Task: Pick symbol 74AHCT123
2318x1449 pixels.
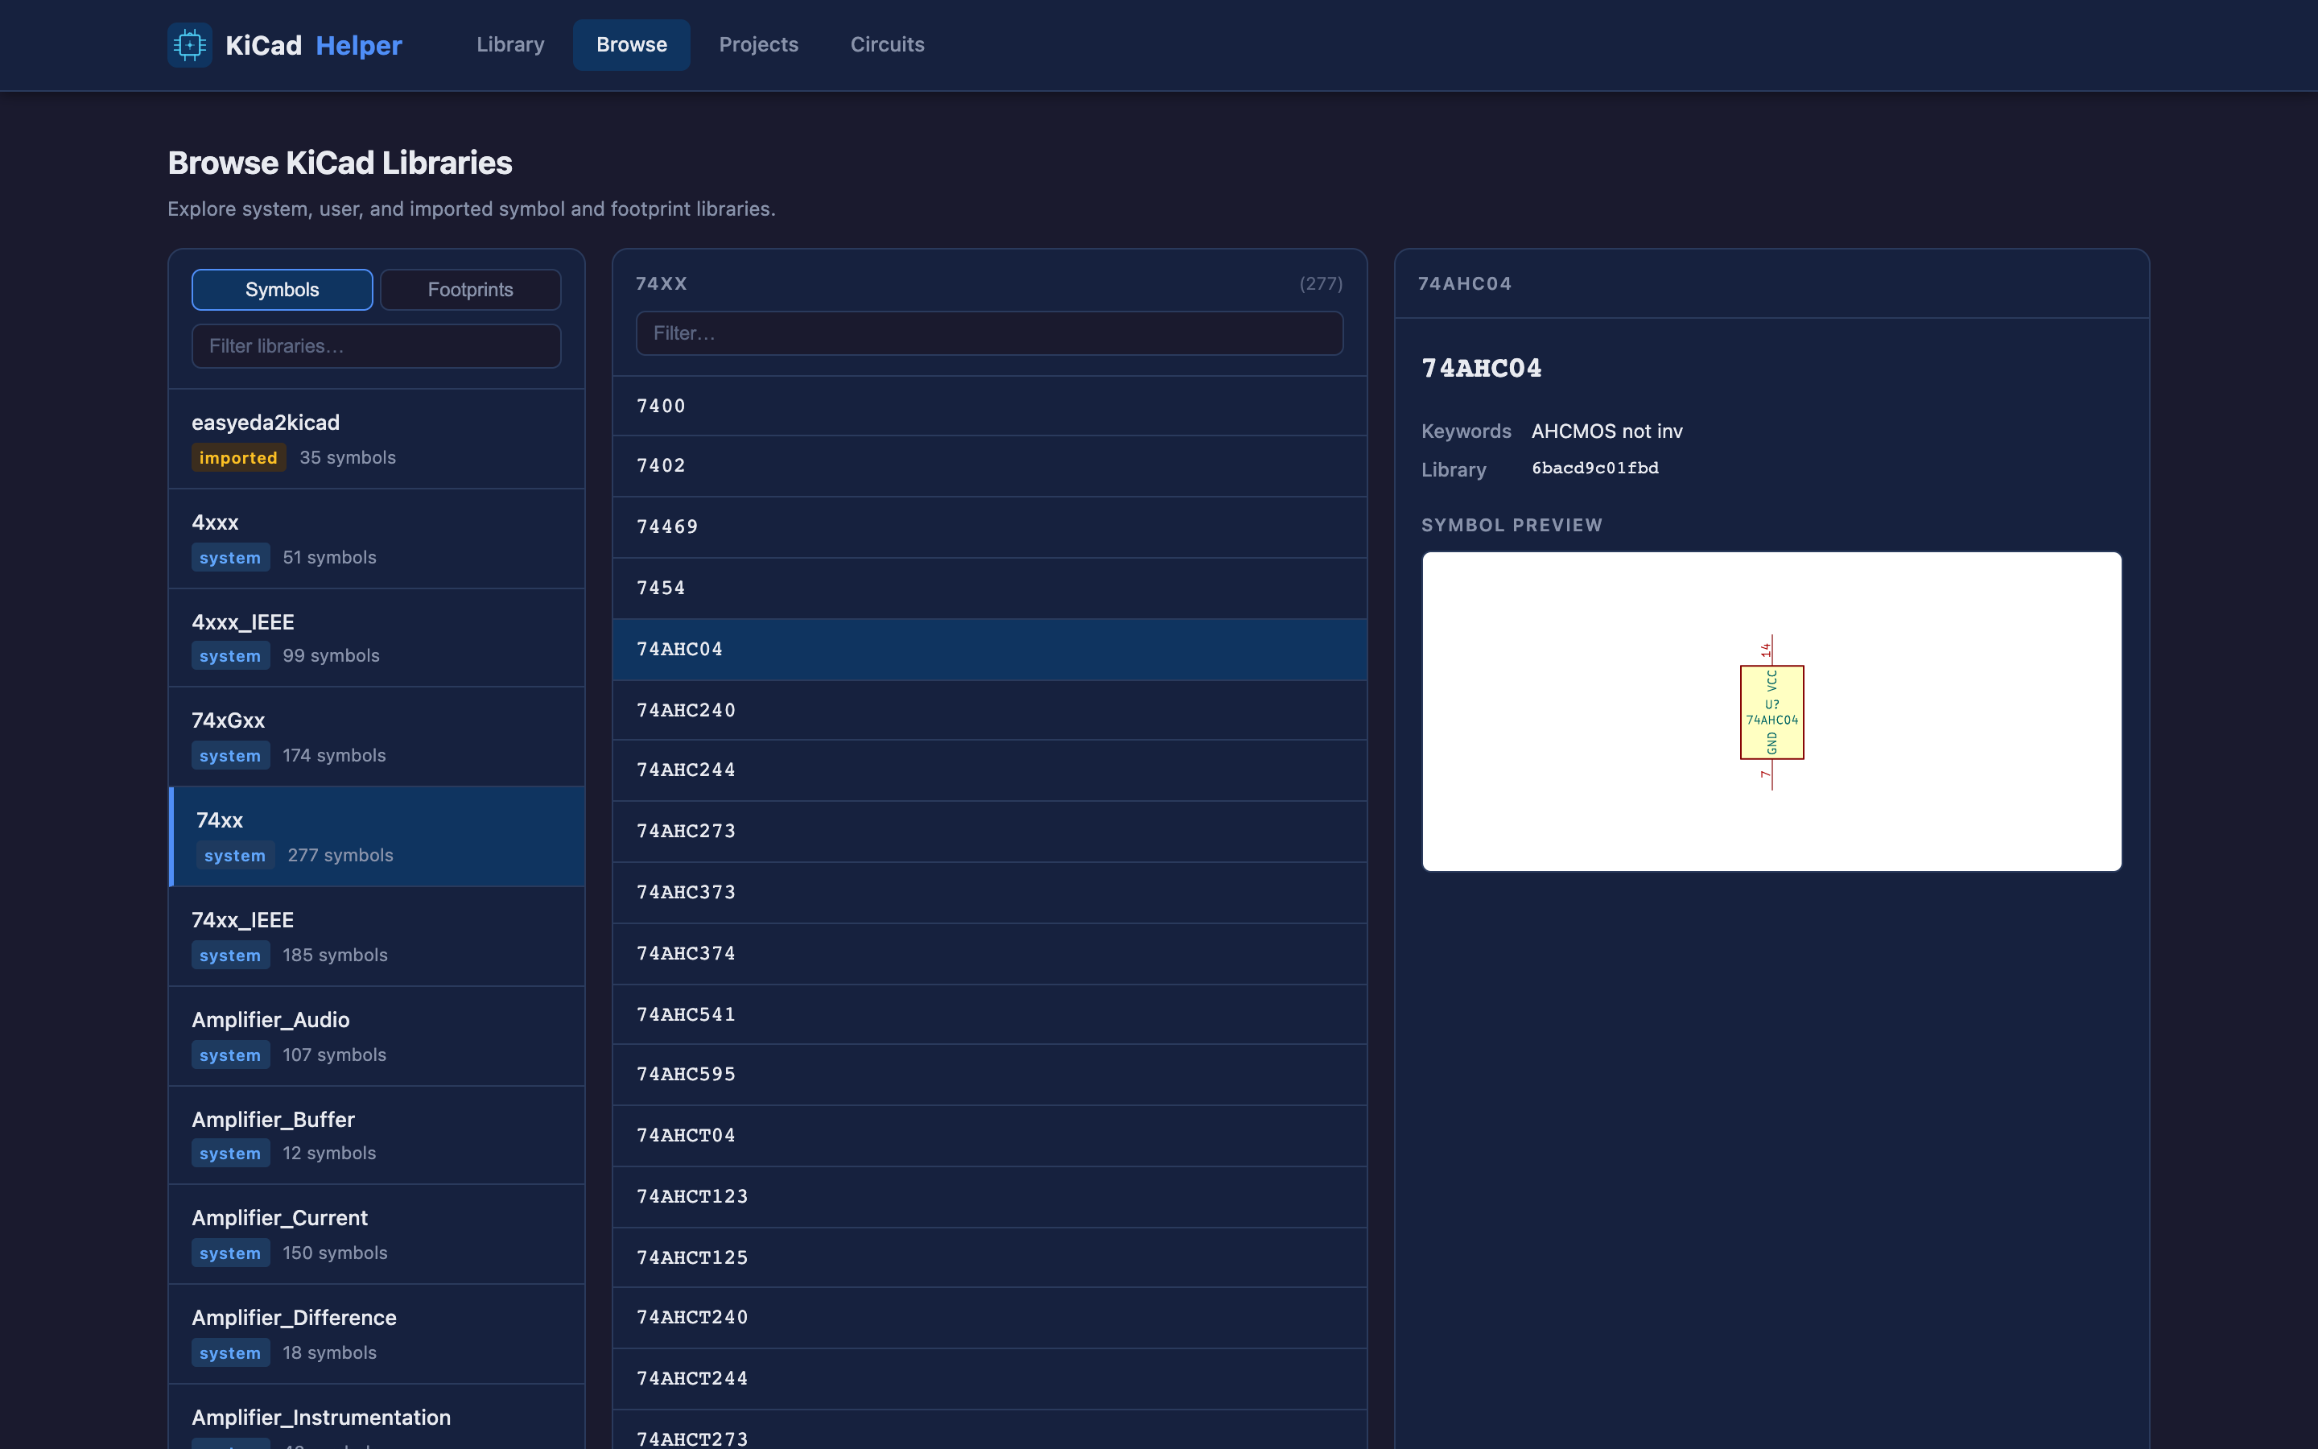Action: (989, 1198)
